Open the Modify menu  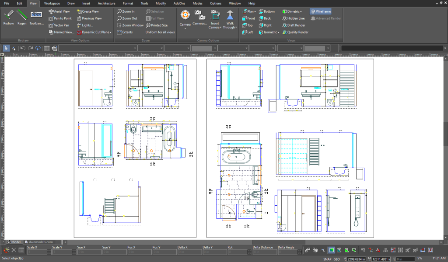click(161, 3)
